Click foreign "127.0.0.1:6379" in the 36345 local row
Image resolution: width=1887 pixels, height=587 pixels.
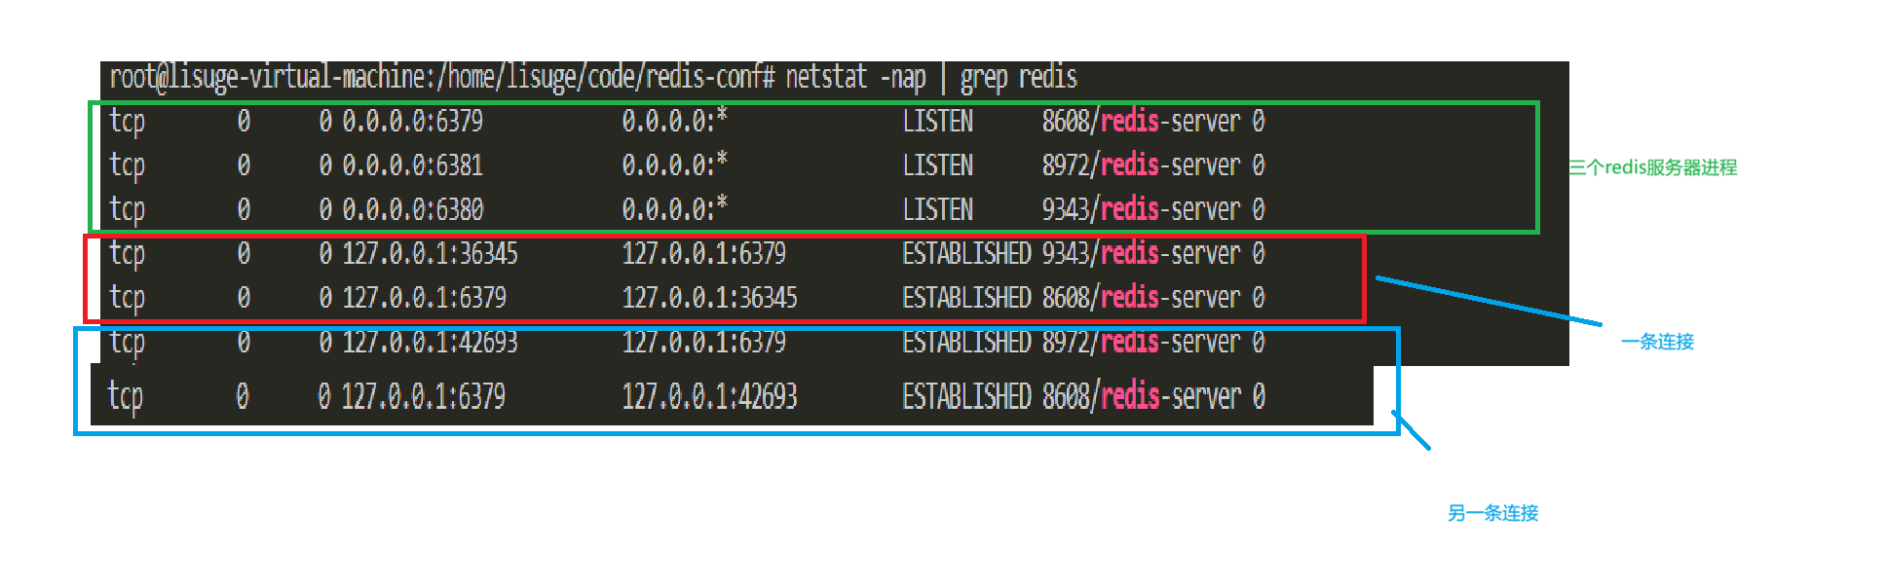coord(704,253)
